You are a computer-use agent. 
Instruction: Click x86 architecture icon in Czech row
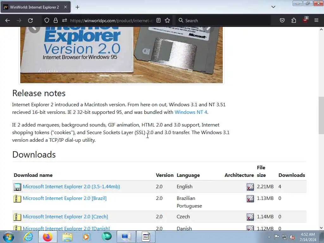pyautogui.click(x=250, y=217)
